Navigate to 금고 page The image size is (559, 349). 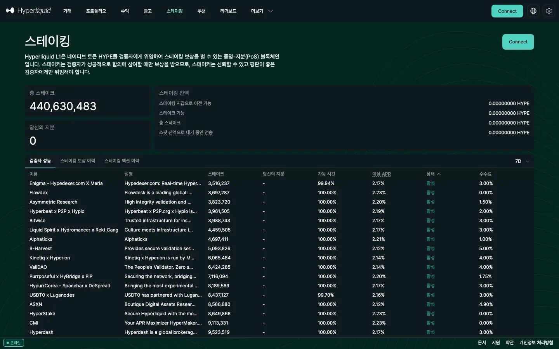[x=148, y=11]
